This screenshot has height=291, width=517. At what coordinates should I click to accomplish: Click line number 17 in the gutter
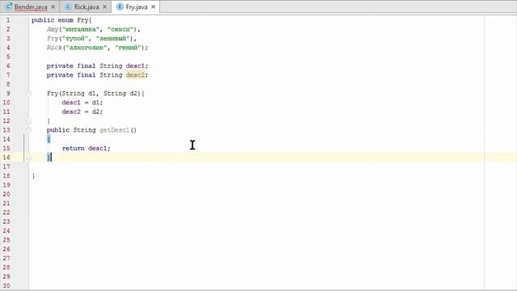click(6, 167)
